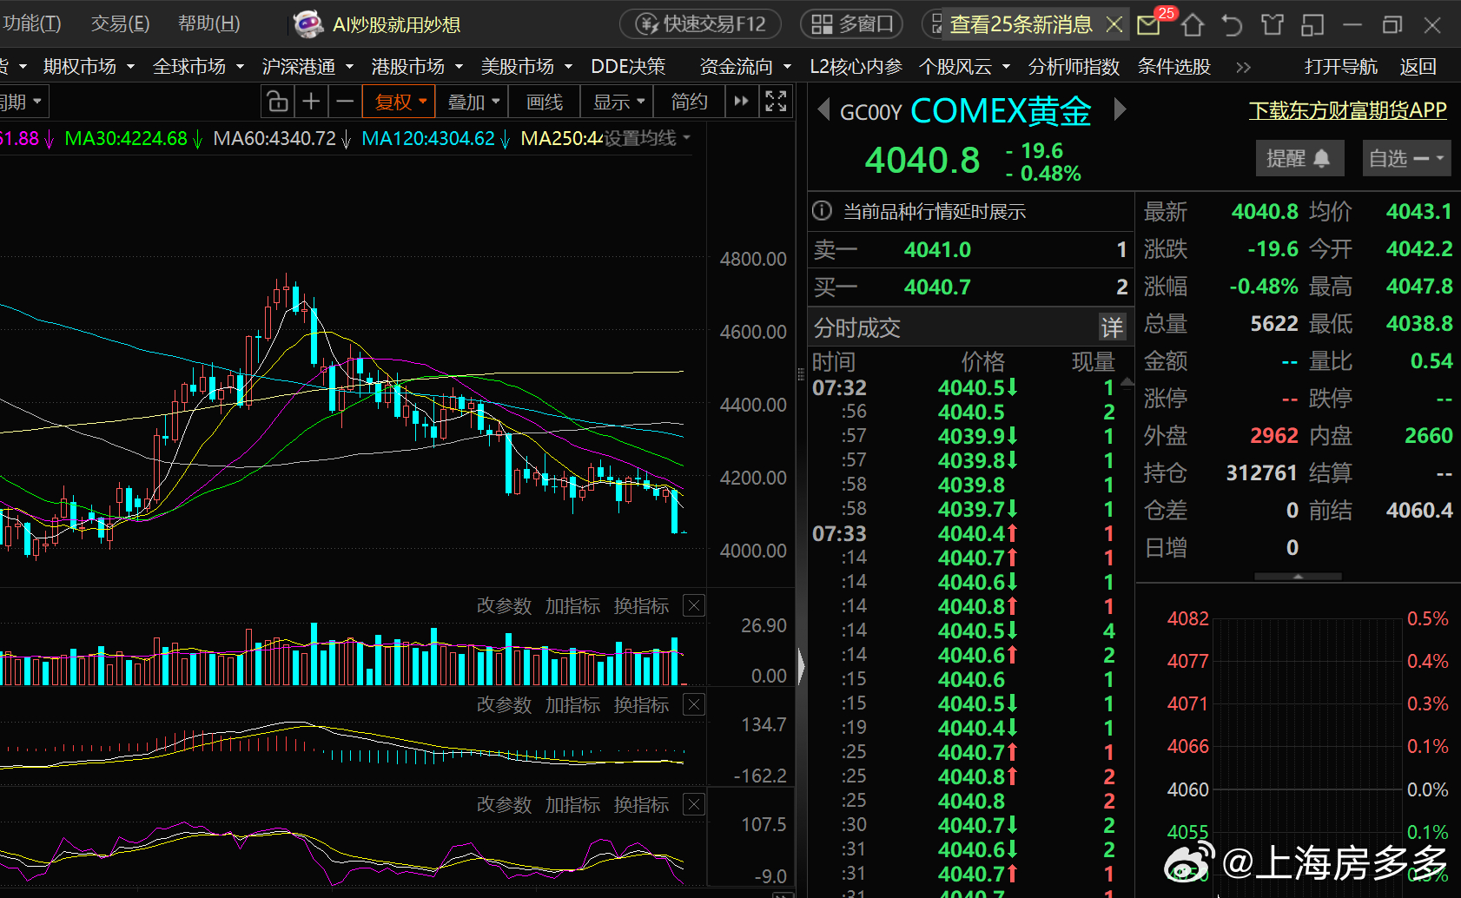The image size is (1461, 898).
Task: Go to the home page icon
Action: 1193,24
